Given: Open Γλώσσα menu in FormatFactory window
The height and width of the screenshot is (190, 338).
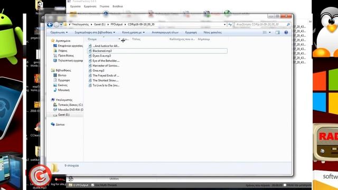Looking at the screenshot, I should (105, 6).
